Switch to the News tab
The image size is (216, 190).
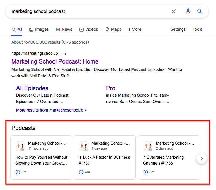64,29
